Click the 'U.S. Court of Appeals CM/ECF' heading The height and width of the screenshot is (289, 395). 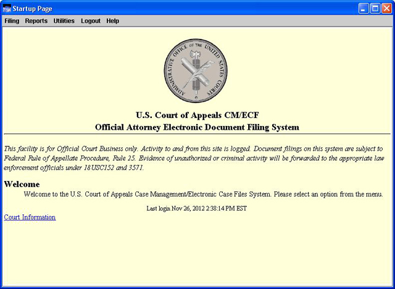(197, 115)
